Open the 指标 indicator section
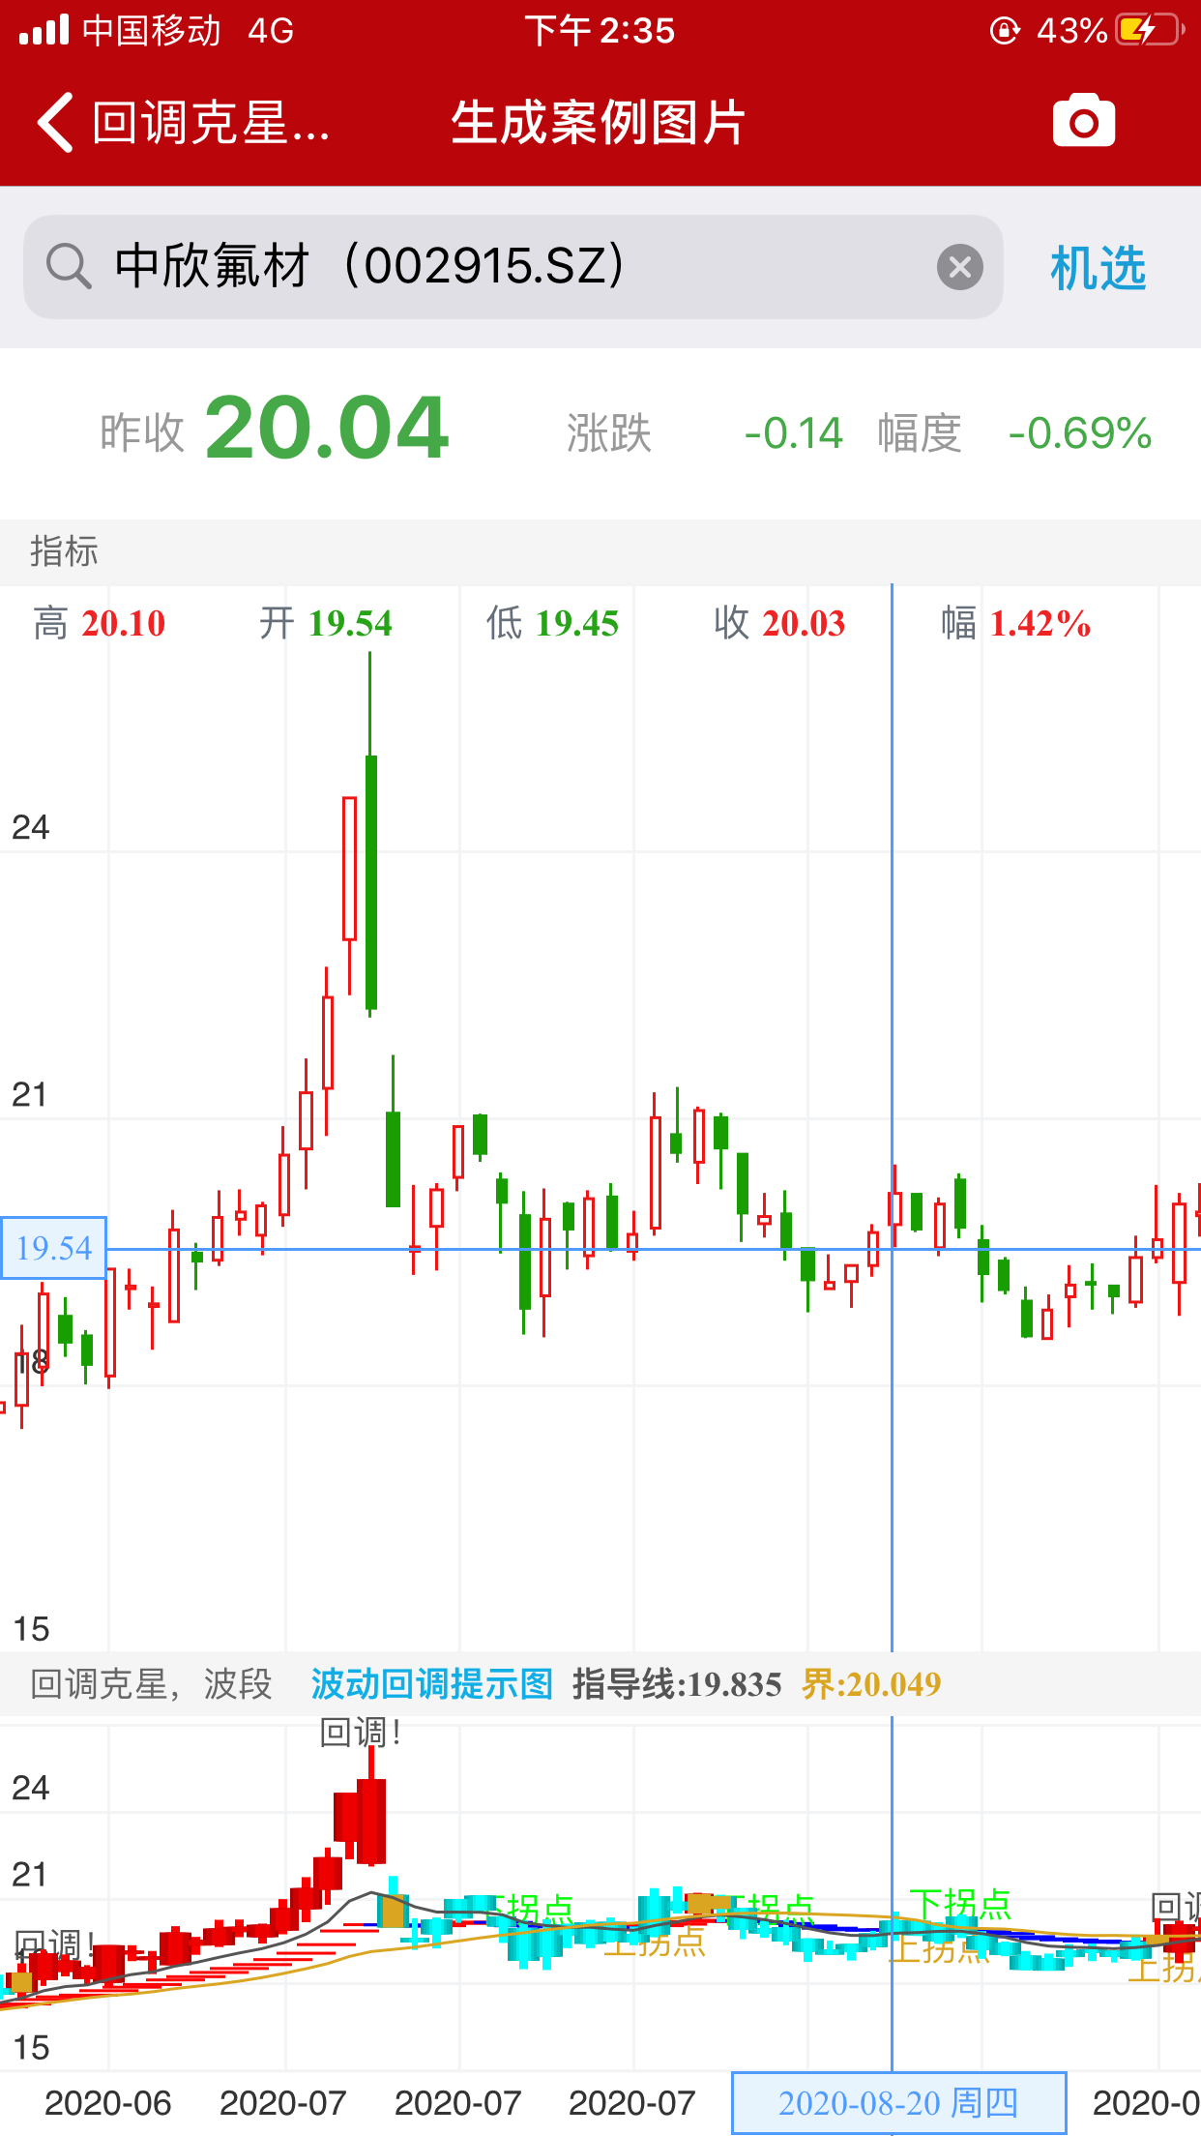Viewport: 1201px width, 2136px height. coord(64,551)
